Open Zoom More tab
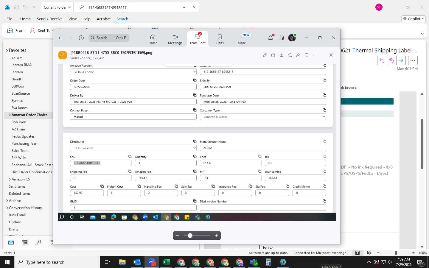Screen dimensions: 429x268 242,39
